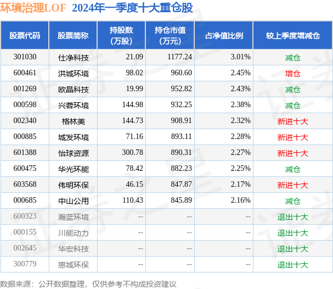Viewport: 333px width, 289px height.
Task: Click shares value 300.78
Action: pyautogui.click(x=133, y=153)
